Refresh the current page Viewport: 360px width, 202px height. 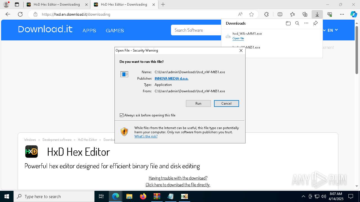[x=20, y=14]
